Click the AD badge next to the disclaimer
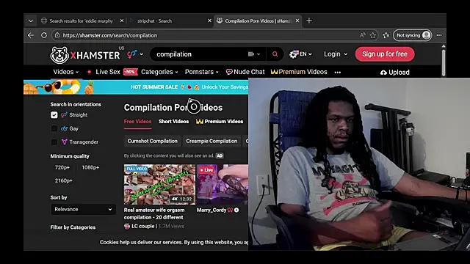The image size is (470, 264). [220, 156]
